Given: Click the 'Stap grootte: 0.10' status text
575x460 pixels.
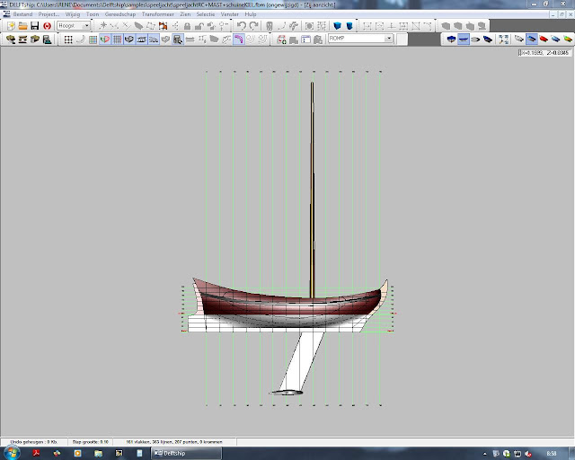Looking at the screenshot, I should pyautogui.click(x=90, y=442).
